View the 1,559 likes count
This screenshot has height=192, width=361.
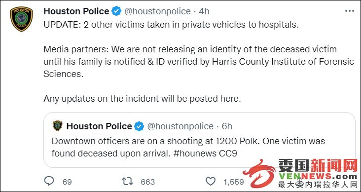tap(234, 182)
